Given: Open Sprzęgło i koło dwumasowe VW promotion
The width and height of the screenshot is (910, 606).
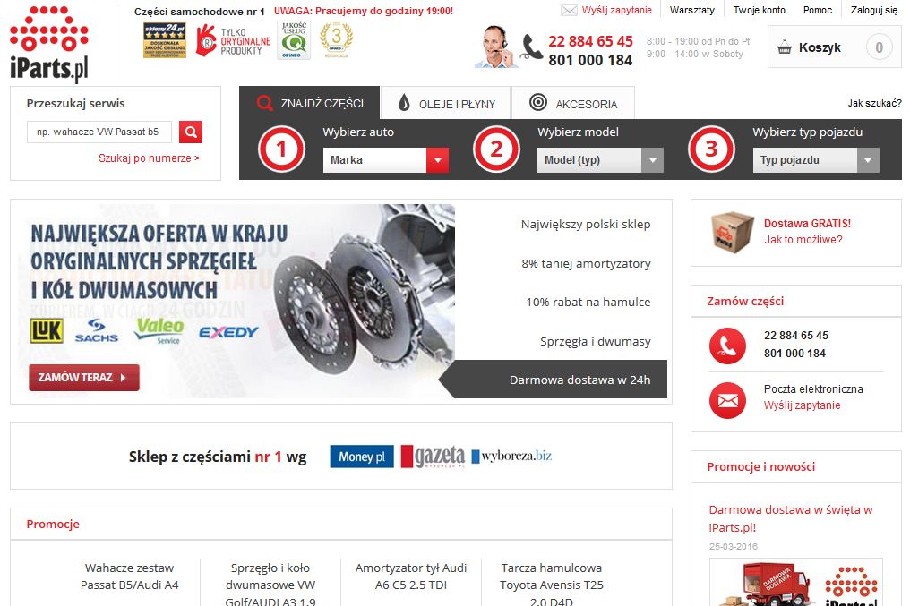Looking at the screenshot, I should pyautogui.click(x=270, y=584).
